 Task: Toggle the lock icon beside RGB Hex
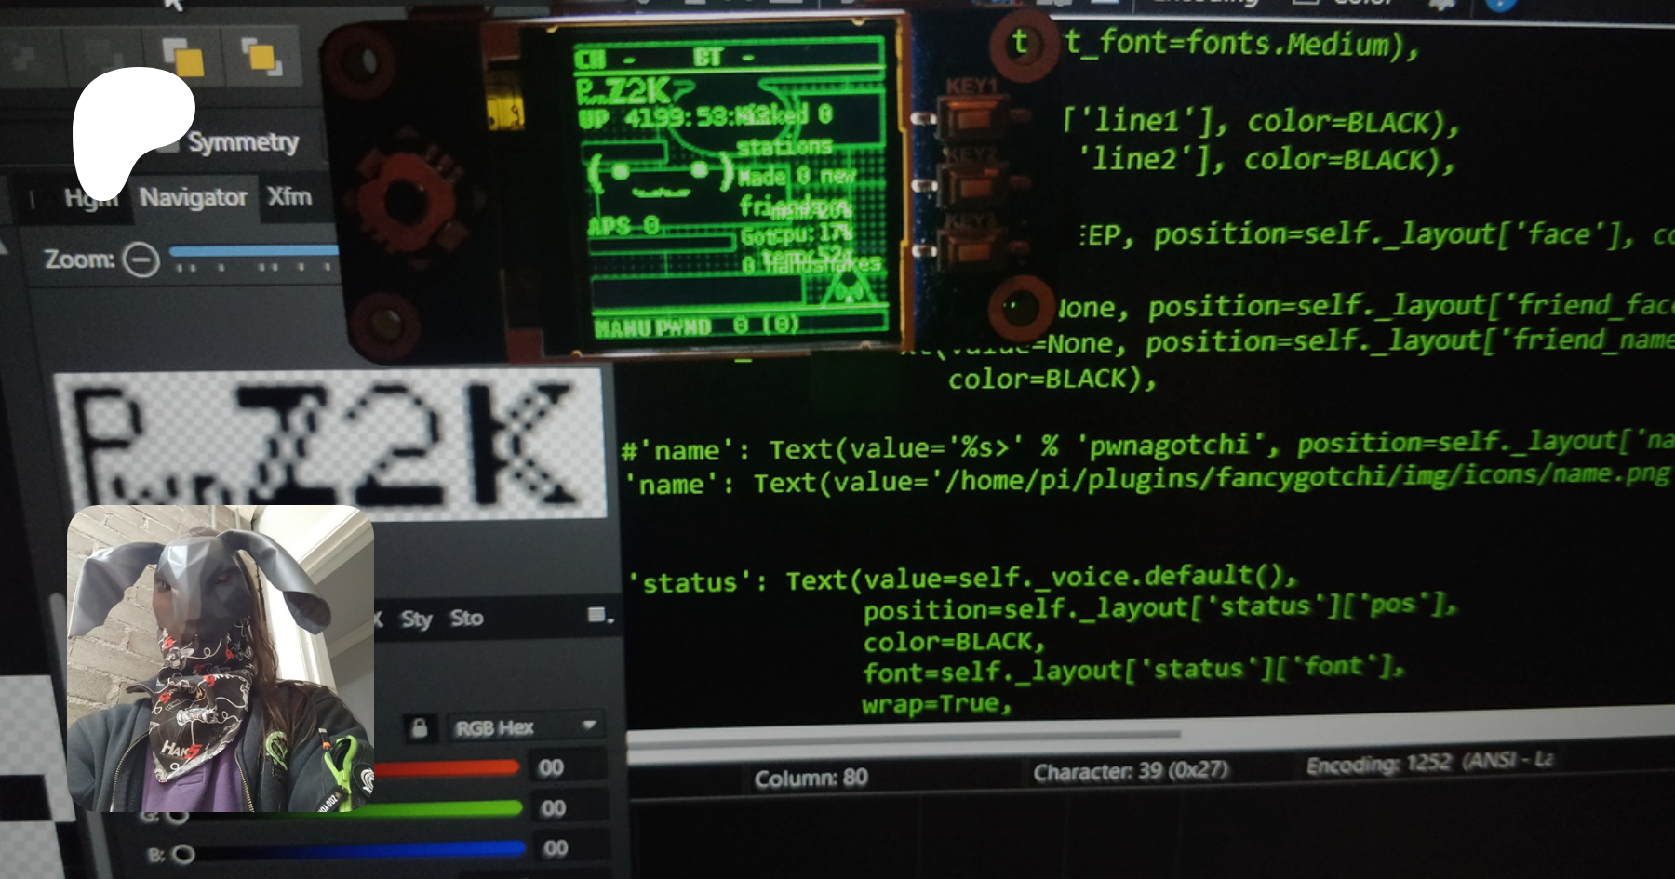click(420, 727)
